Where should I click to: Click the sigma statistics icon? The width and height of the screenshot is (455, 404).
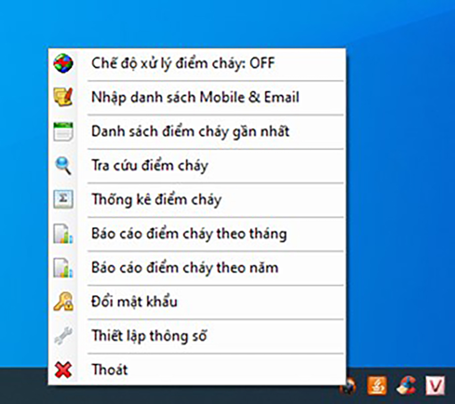tap(63, 199)
